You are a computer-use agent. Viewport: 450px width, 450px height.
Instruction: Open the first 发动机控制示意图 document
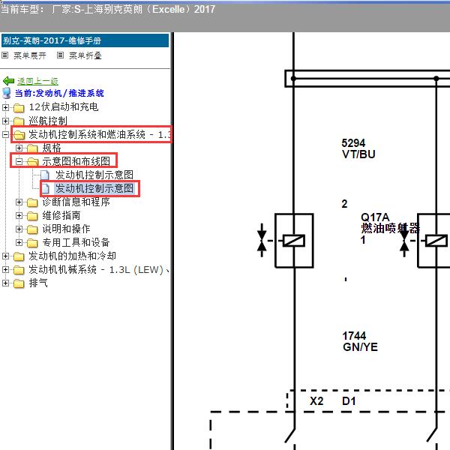click(x=94, y=175)
